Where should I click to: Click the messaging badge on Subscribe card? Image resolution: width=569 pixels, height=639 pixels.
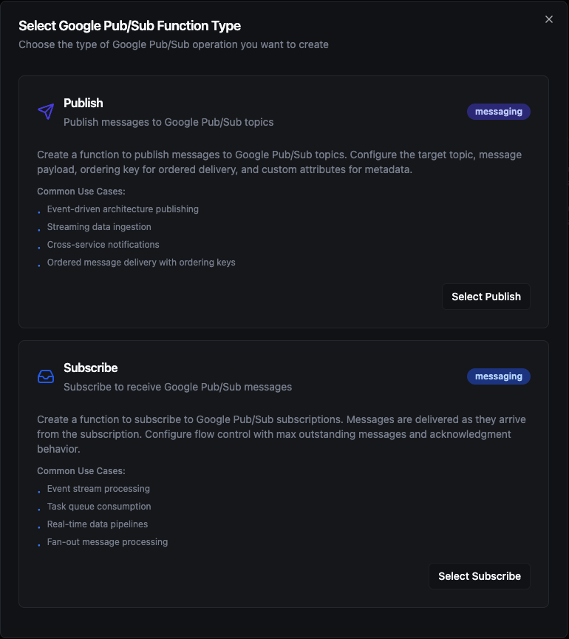click(x=498, y=376)
